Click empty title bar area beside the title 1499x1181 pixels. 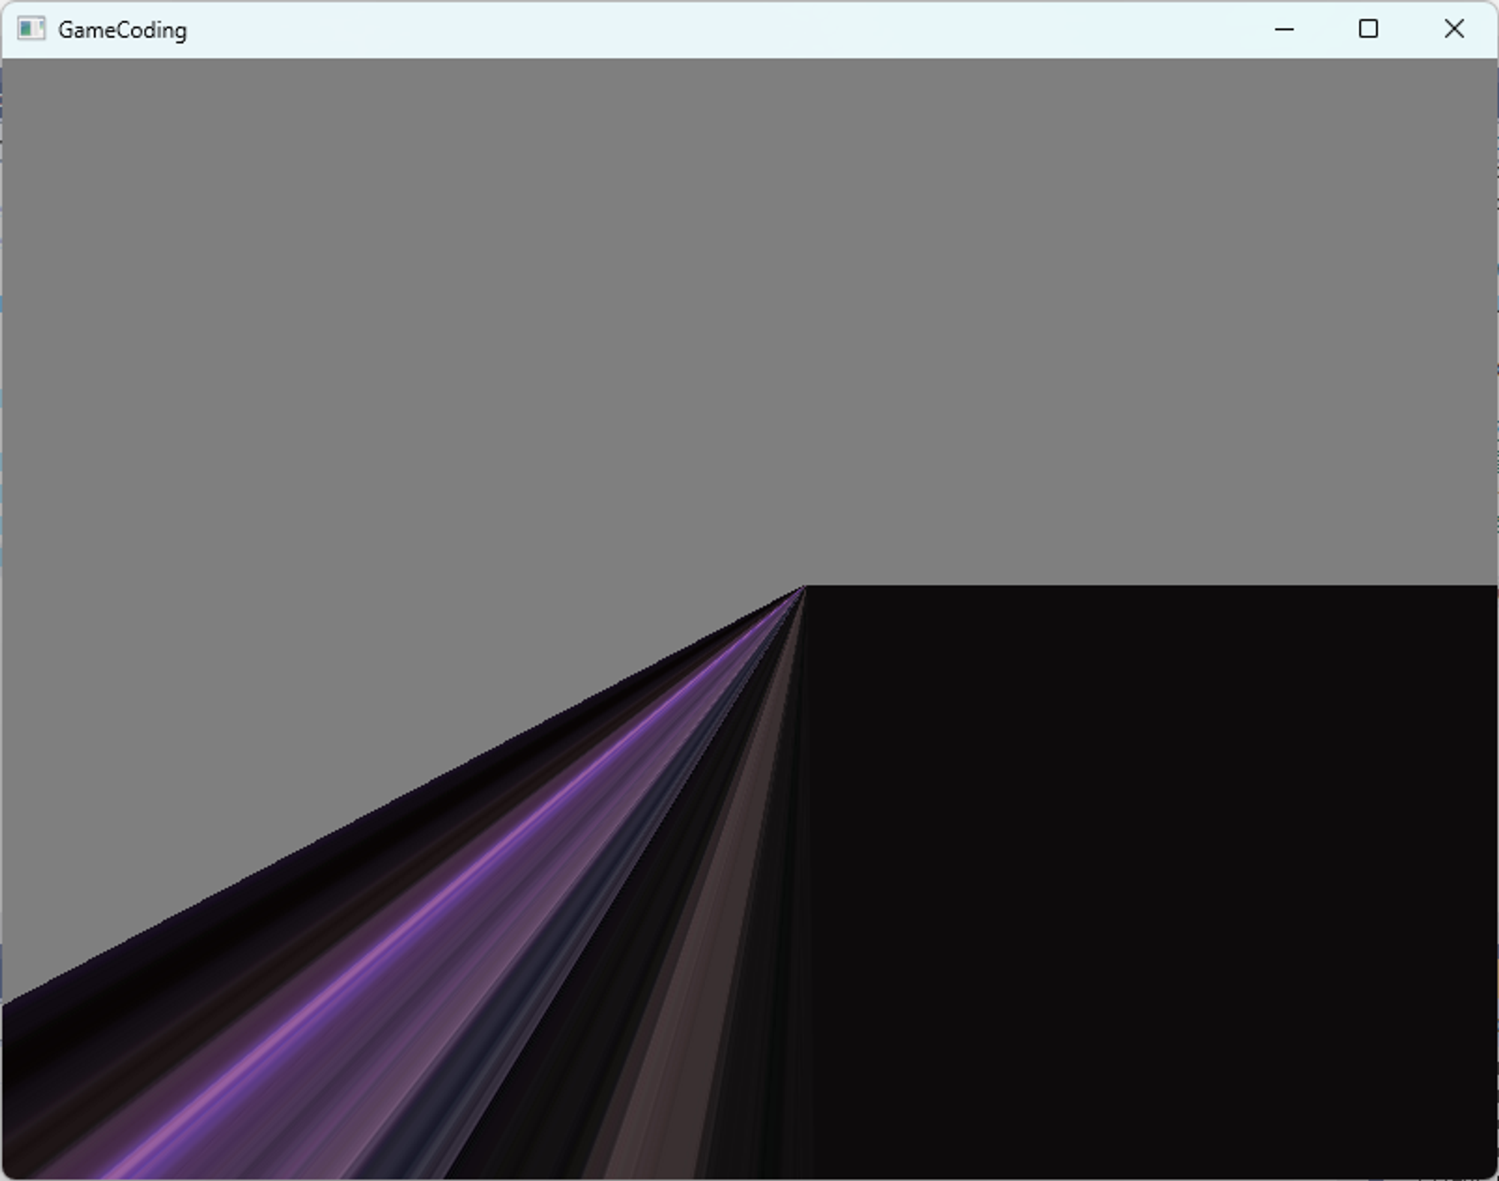click(x=675, y=30)
